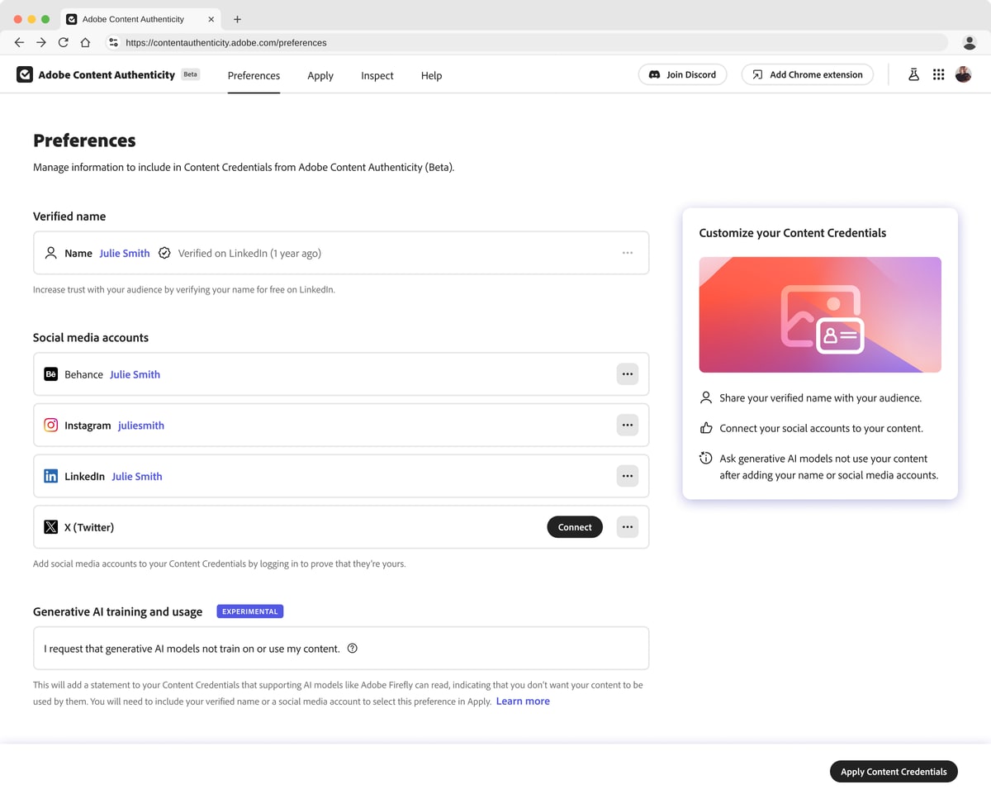Open a new browser tab

(238, 19)
